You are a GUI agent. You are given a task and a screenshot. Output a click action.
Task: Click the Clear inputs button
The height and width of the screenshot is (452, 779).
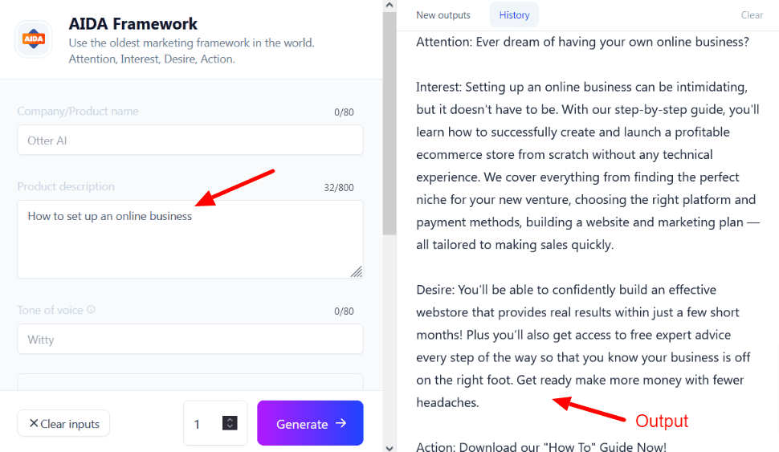[x=63, y=423]
